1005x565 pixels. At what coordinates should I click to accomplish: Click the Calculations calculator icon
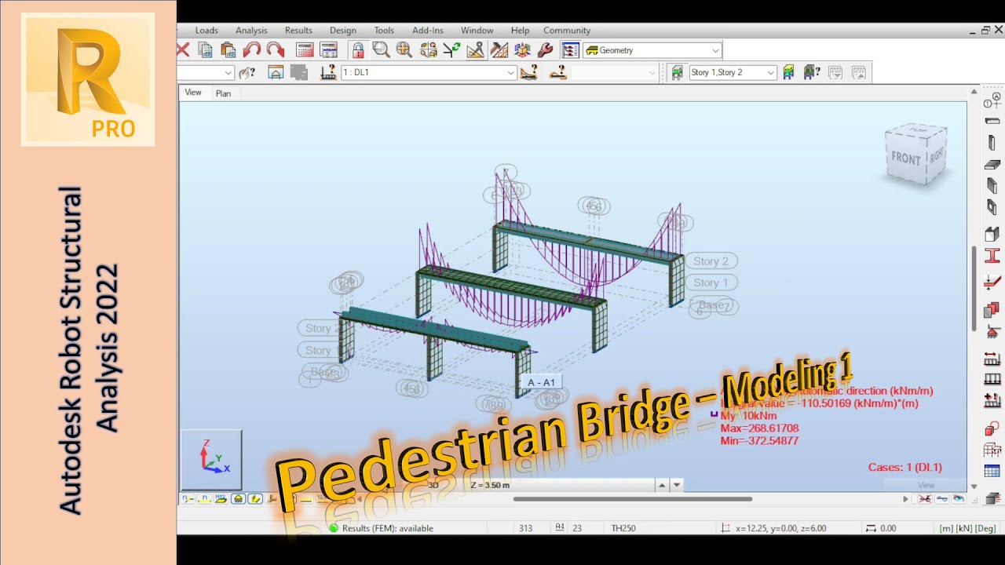305,50
